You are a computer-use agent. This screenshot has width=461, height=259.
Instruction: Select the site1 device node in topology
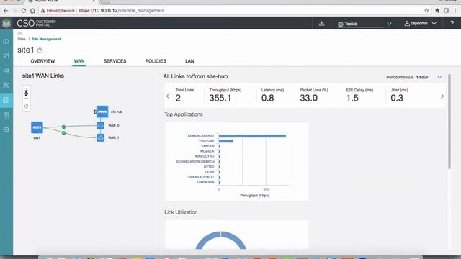pyautogui.click(x=37, y=127)
